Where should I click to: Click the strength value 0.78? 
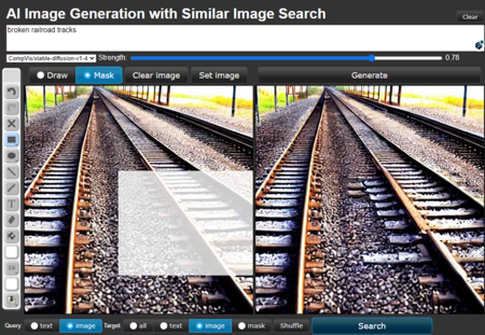click(x=452, y=58)
